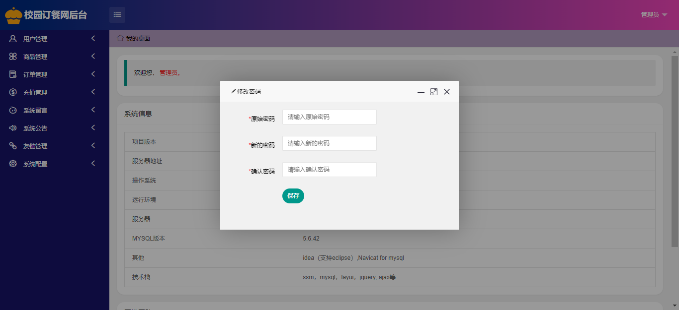Click the 用户管理 user icon

[13, 39]
